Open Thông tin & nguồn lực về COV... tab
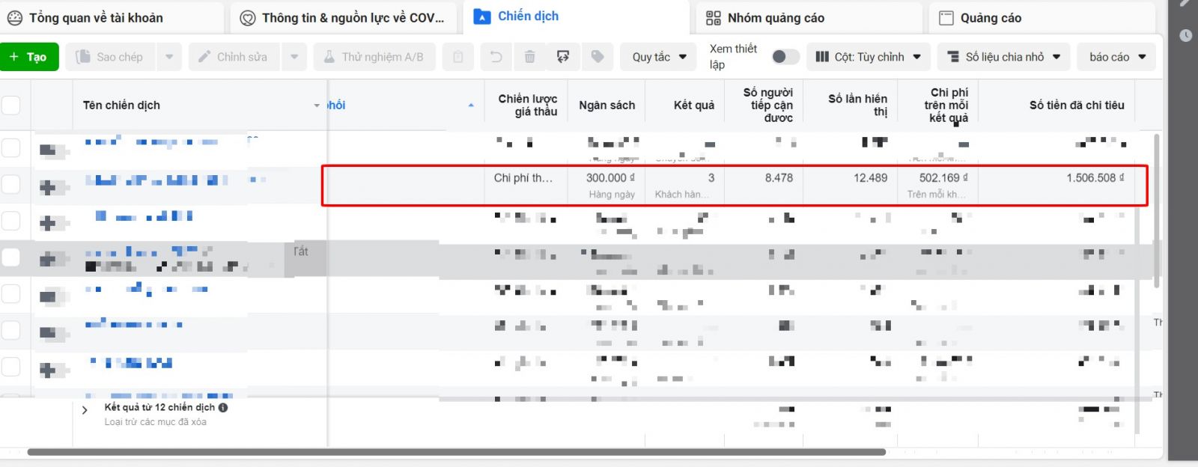The height and width of the screenshot is (467, 1198). coord(344,17)
